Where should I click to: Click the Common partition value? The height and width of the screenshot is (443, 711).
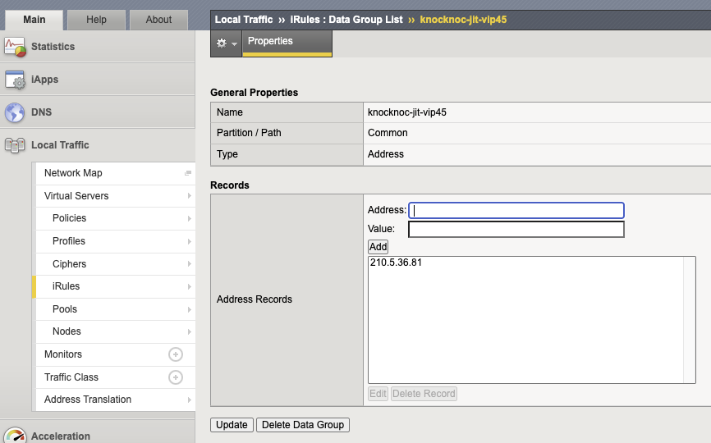tap(388, 133)
